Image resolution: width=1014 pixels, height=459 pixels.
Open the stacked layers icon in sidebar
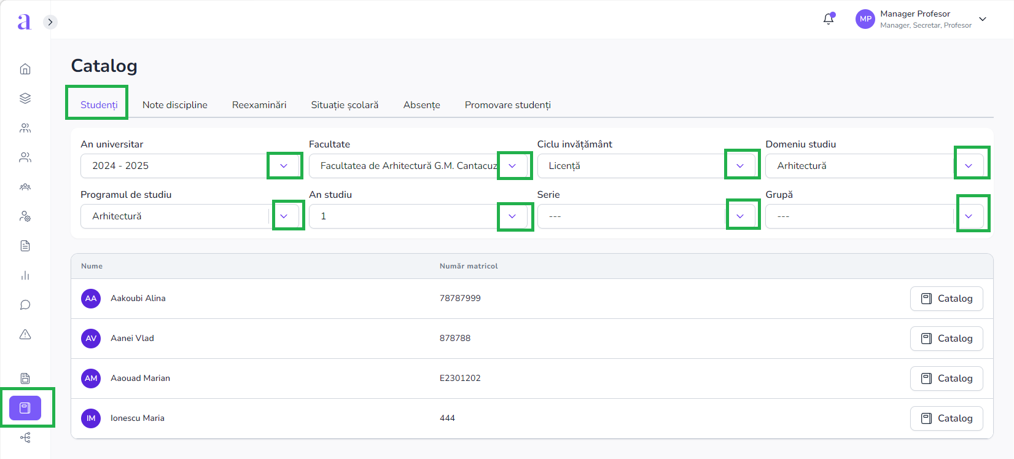[25, 98]
